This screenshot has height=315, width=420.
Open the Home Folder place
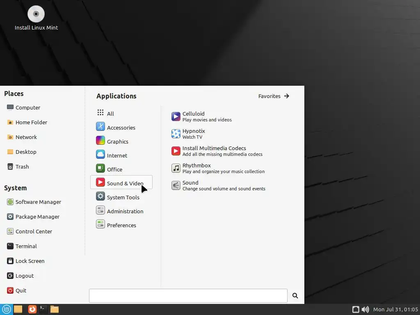pos(27,122)
